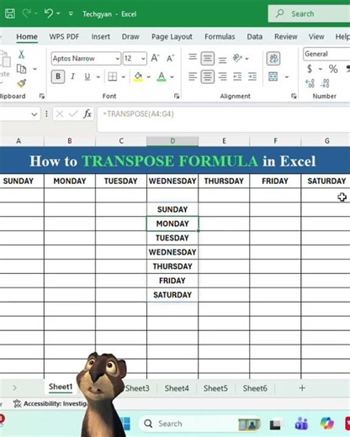Click Accessibility Investigate status bar entry

pyautogui.click(x=50, y=403)
